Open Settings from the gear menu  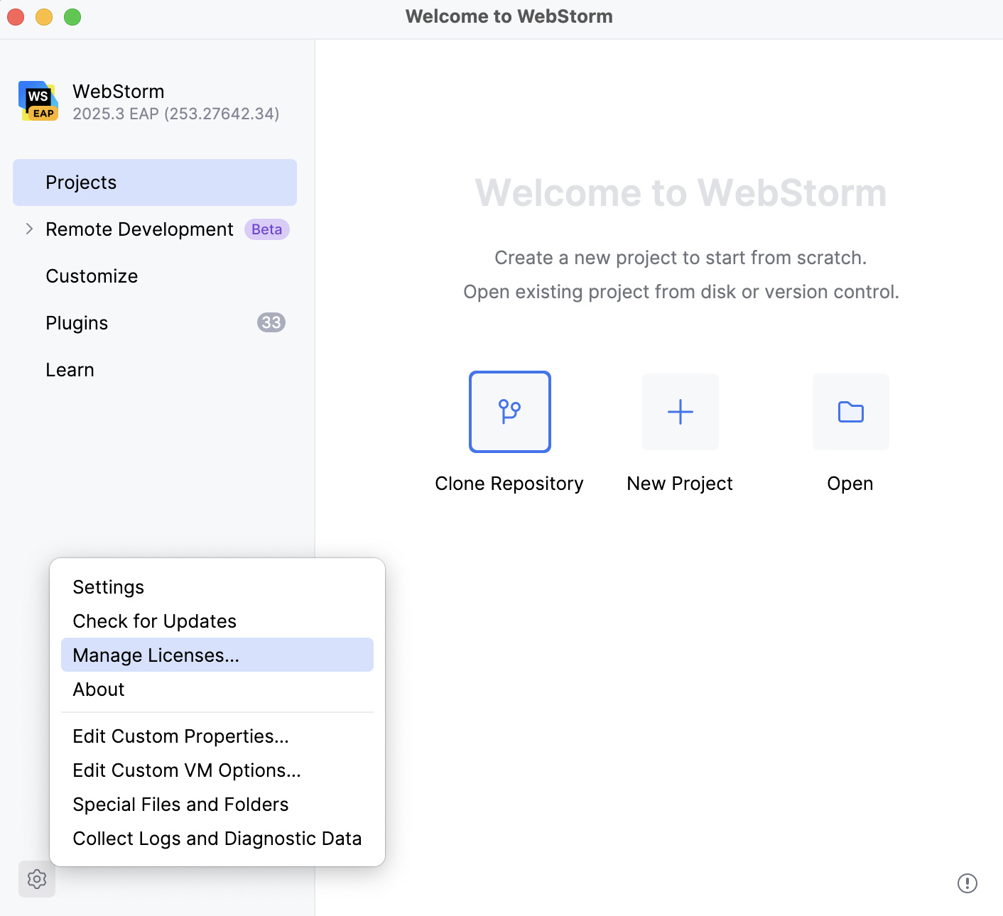click(x=108, y=587)
